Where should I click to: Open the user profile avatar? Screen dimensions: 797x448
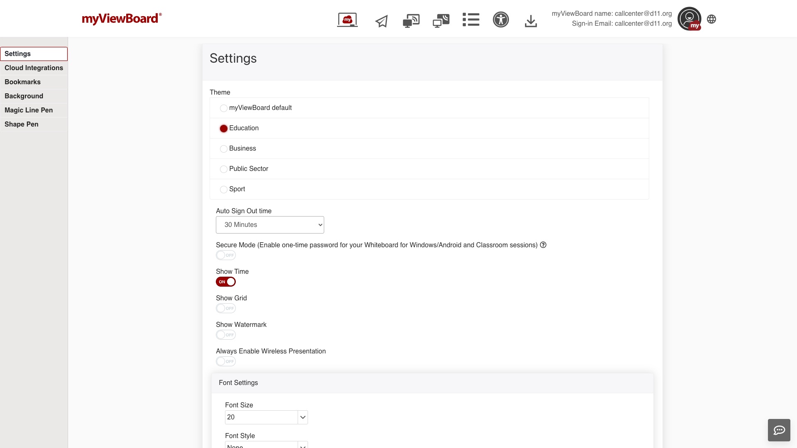[x=689, y=19]
